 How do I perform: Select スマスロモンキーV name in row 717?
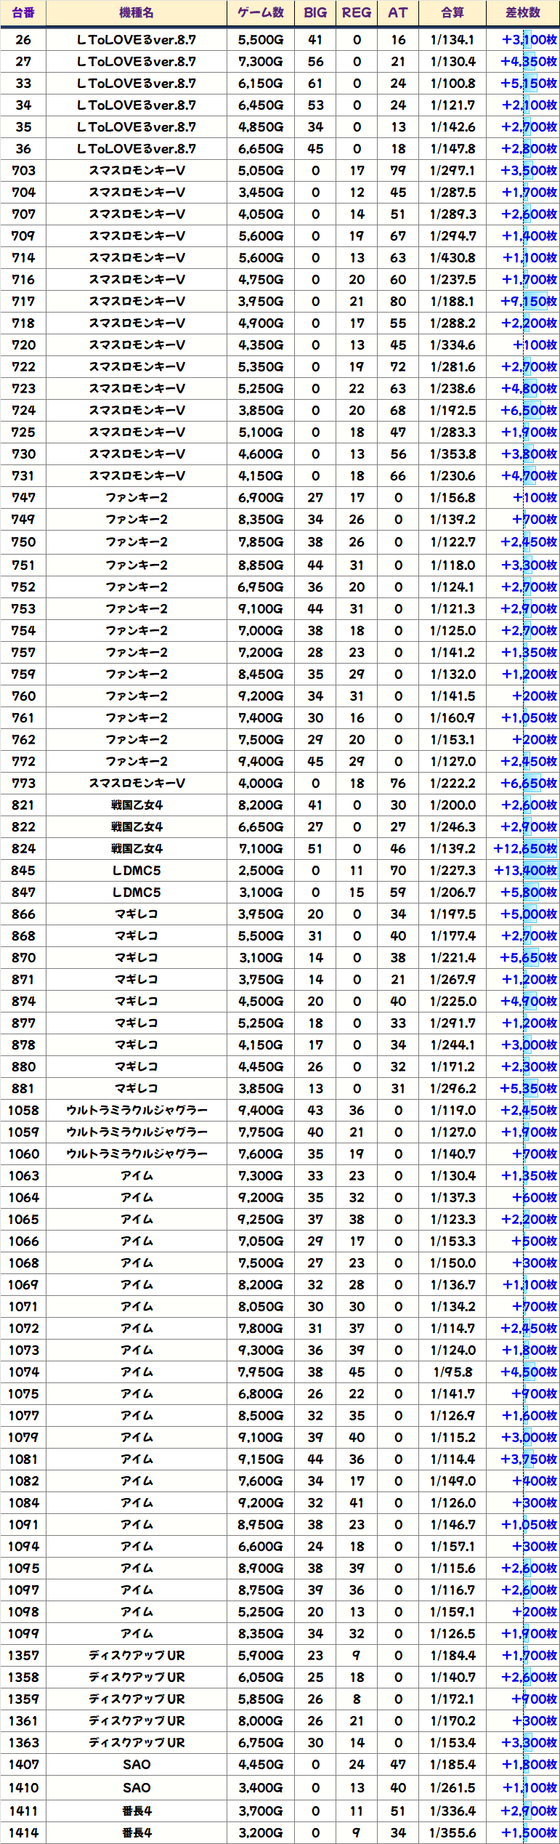pos(137,302)
